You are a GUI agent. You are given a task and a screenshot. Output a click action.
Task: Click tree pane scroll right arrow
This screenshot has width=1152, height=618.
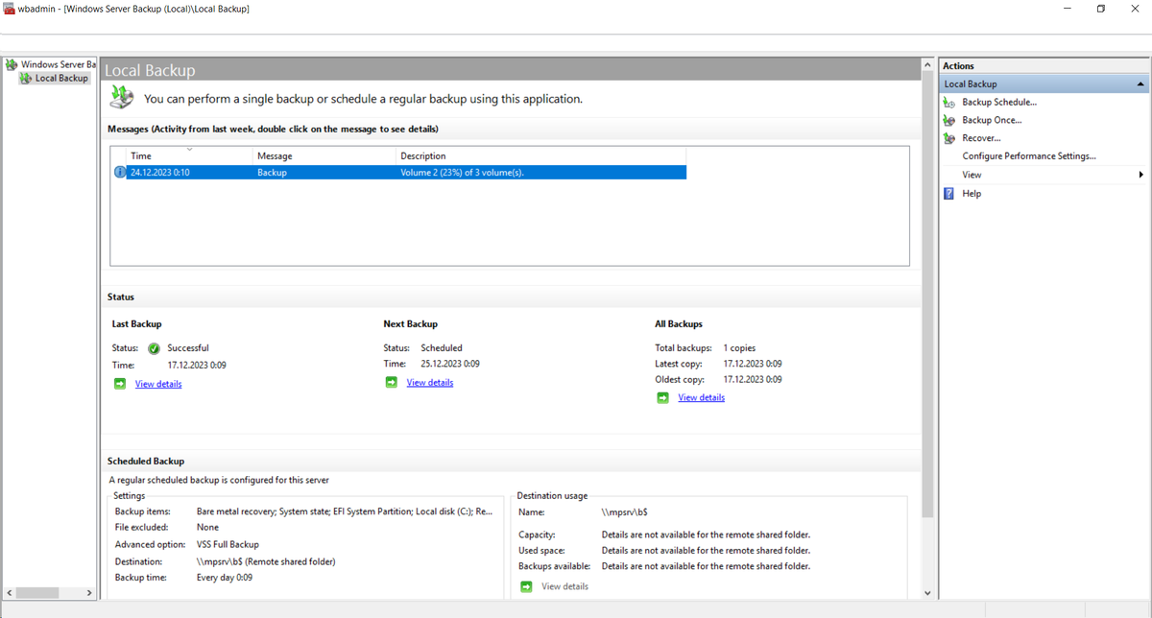(89, 593)
